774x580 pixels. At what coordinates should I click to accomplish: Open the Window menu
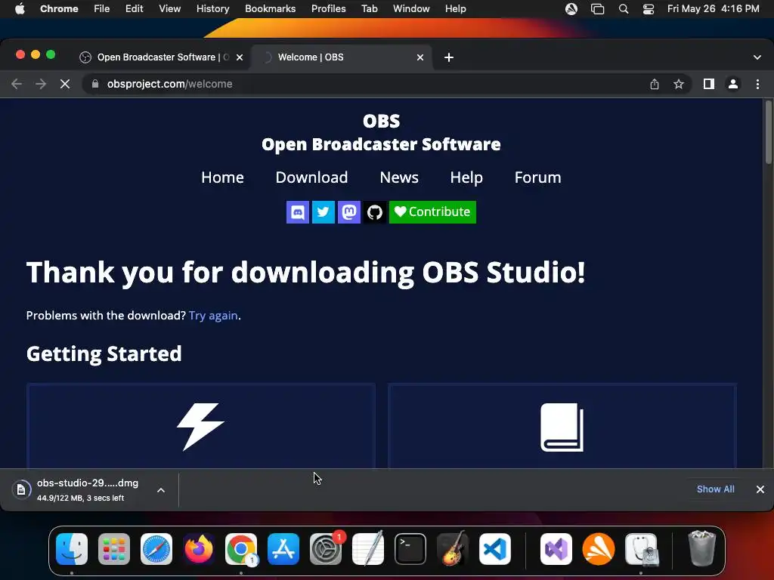tap(411, 8)
